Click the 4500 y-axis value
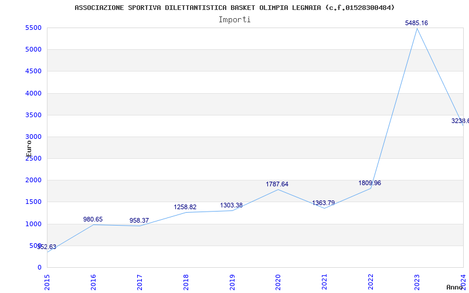The width and height of the screenshot is (469, 293). coord(33,71)
